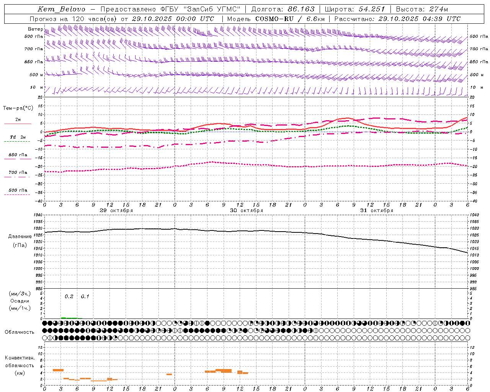Click the orange convective bar at 5 km
The width and height of the screenshot is (490, 392).
pyautogui.click(x=58, y=370)
